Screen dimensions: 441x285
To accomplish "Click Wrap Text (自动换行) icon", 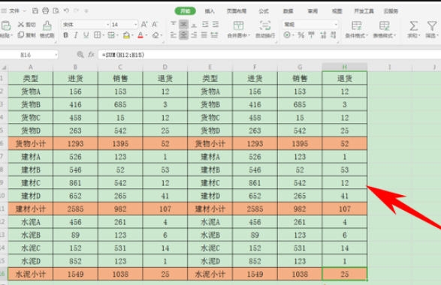I will tap(265, 25).
